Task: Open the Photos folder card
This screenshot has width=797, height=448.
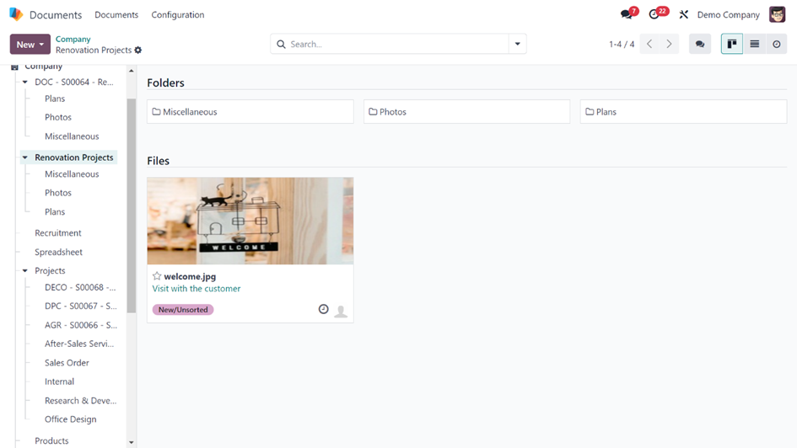Action: [466, 112]
